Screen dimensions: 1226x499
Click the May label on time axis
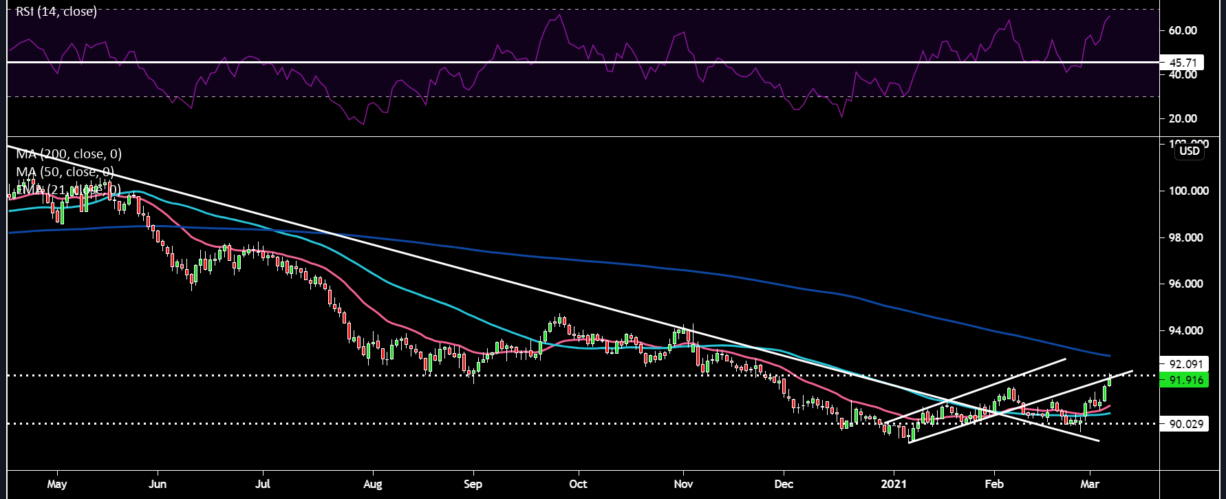(x=57, y=485)
